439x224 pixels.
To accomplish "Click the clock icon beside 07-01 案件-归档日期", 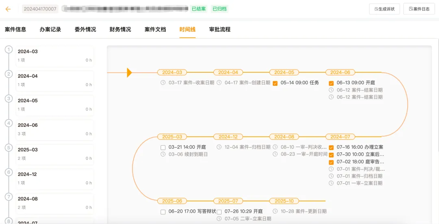I will (331, 176).
